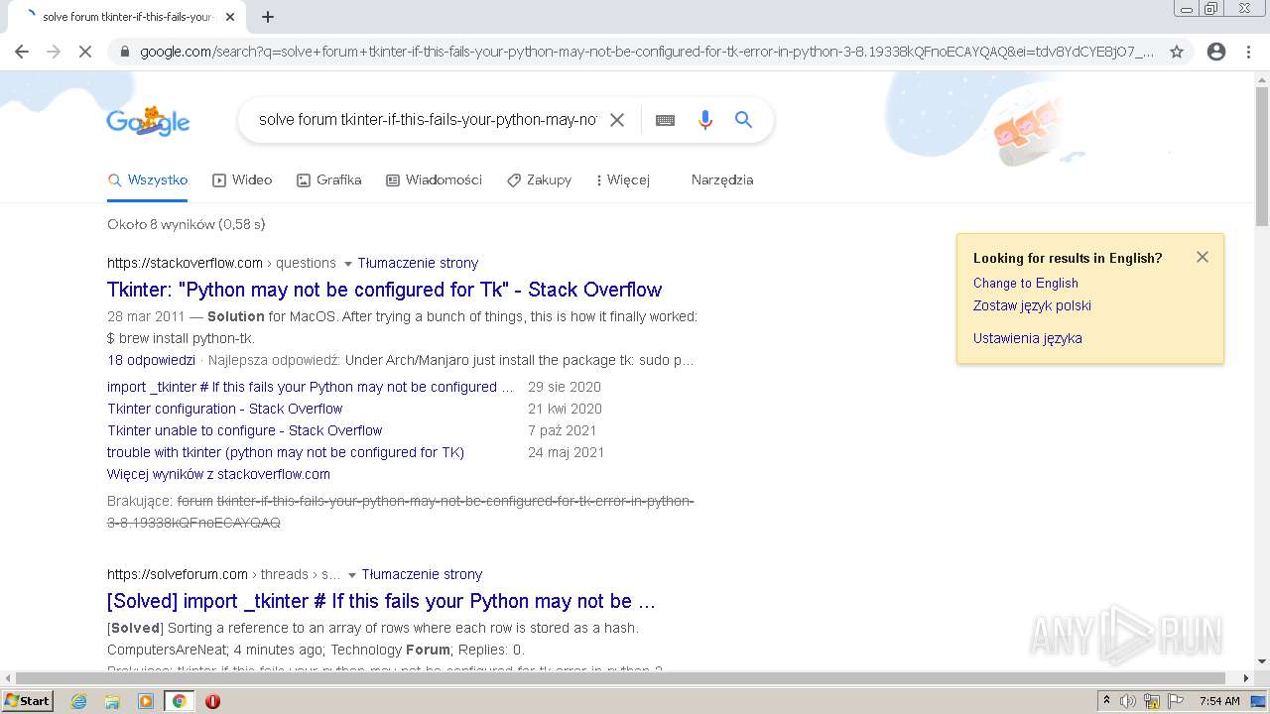Click Tłumaczenie strony for the stackoverflow result
This screenshot has height=714, width=1270.
point(418,263)
